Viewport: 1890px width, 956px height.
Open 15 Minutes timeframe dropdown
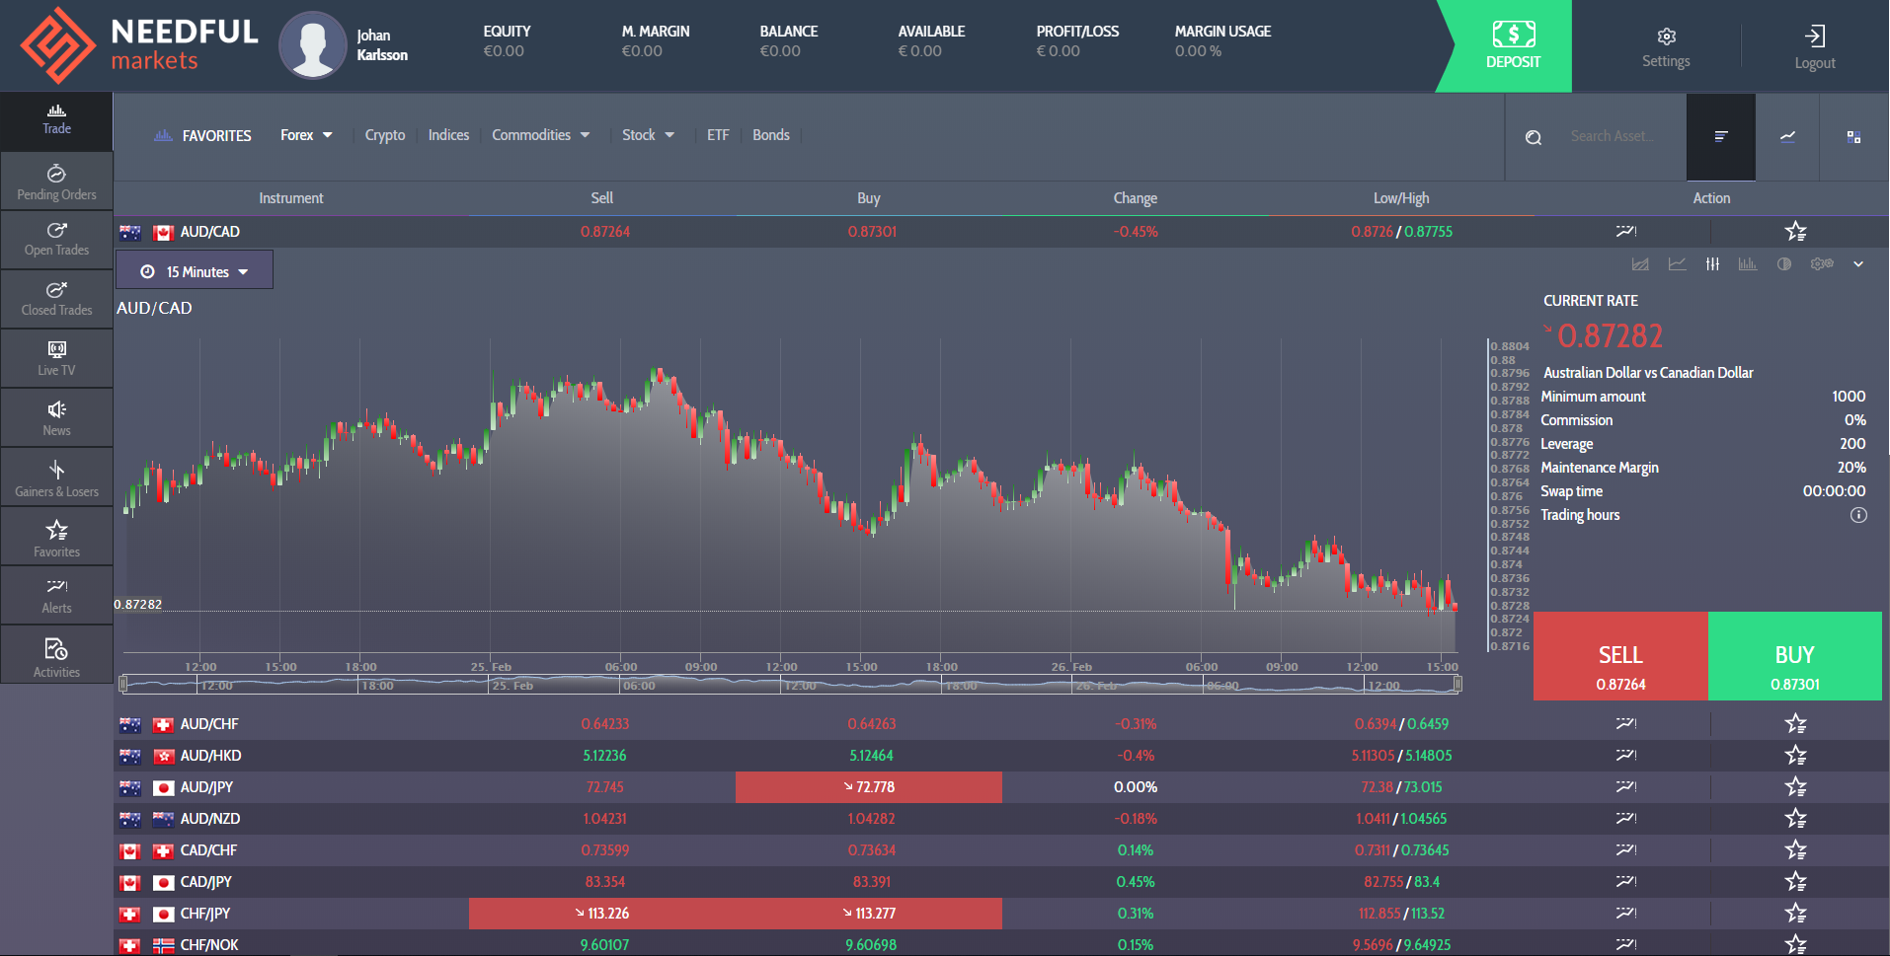click(x=195, y=271)
